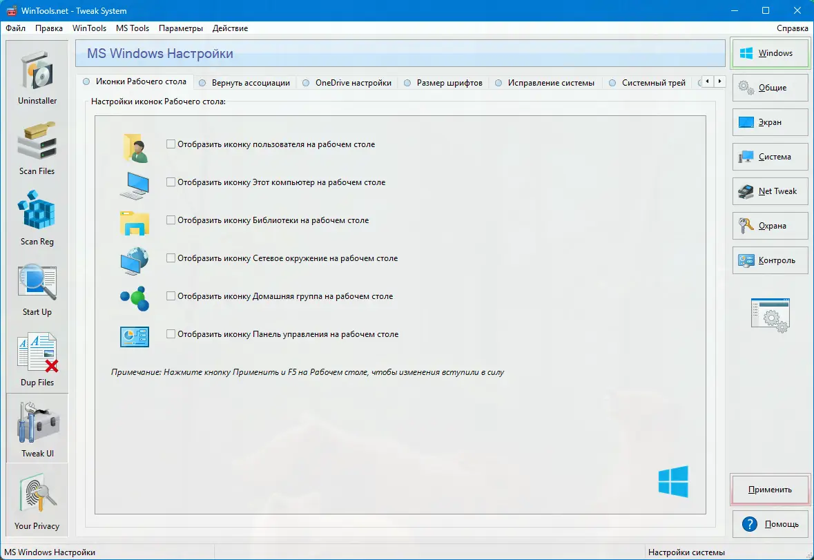Open the WinTools menu
The width and height of the screenshot is (814, 560).
[x=89, y=28]
